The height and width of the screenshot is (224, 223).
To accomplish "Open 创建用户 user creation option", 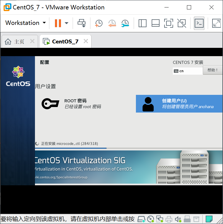I will coord(179,104).
